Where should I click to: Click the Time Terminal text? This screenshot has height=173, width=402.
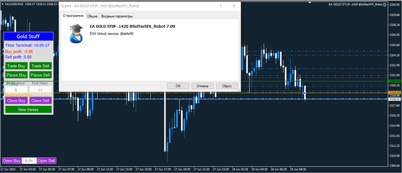coord(27,45)
